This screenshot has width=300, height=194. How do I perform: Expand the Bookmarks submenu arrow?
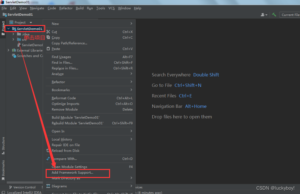(x=131, y=90)
